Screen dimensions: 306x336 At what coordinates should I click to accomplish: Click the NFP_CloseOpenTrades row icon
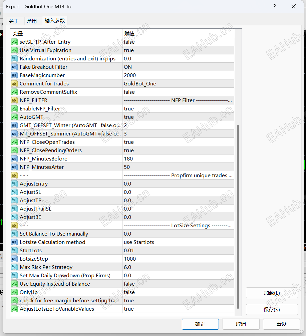[x=14, y=142]
